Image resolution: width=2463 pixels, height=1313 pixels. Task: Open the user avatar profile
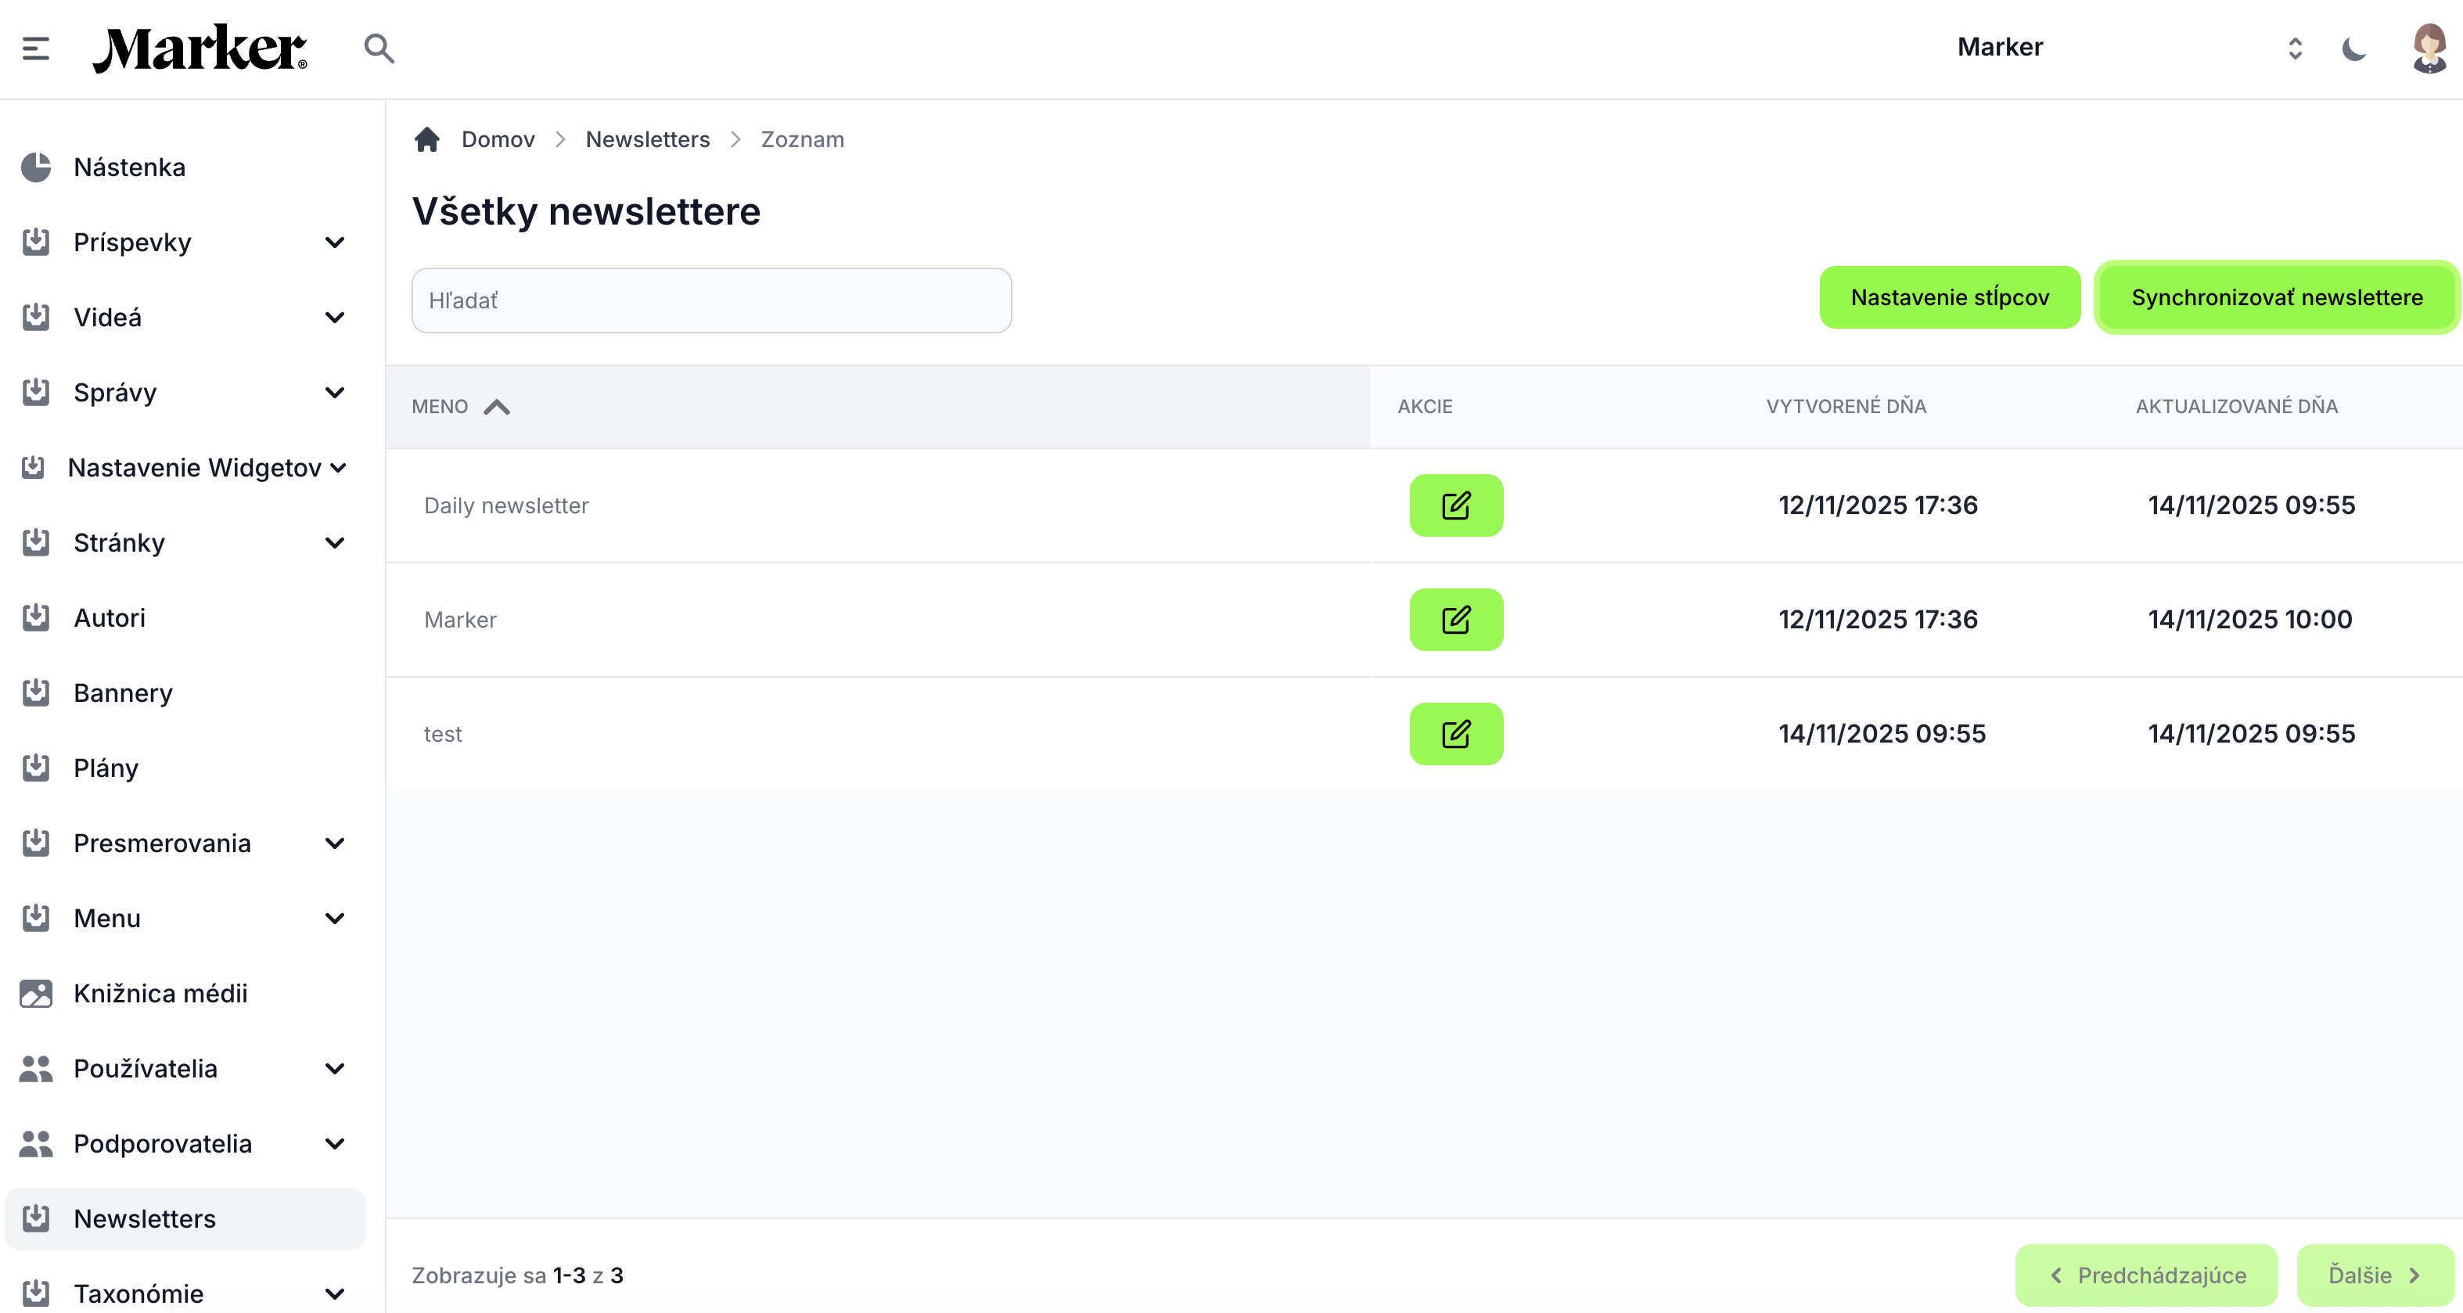tap(2428, 48)
